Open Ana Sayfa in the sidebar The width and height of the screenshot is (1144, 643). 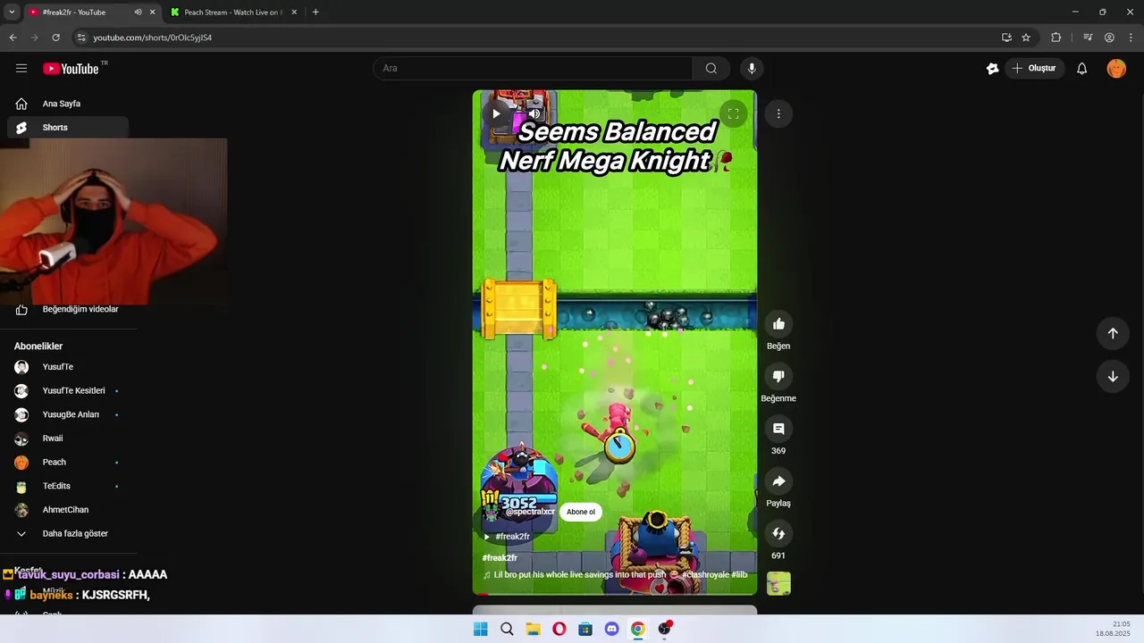point(68,104)
